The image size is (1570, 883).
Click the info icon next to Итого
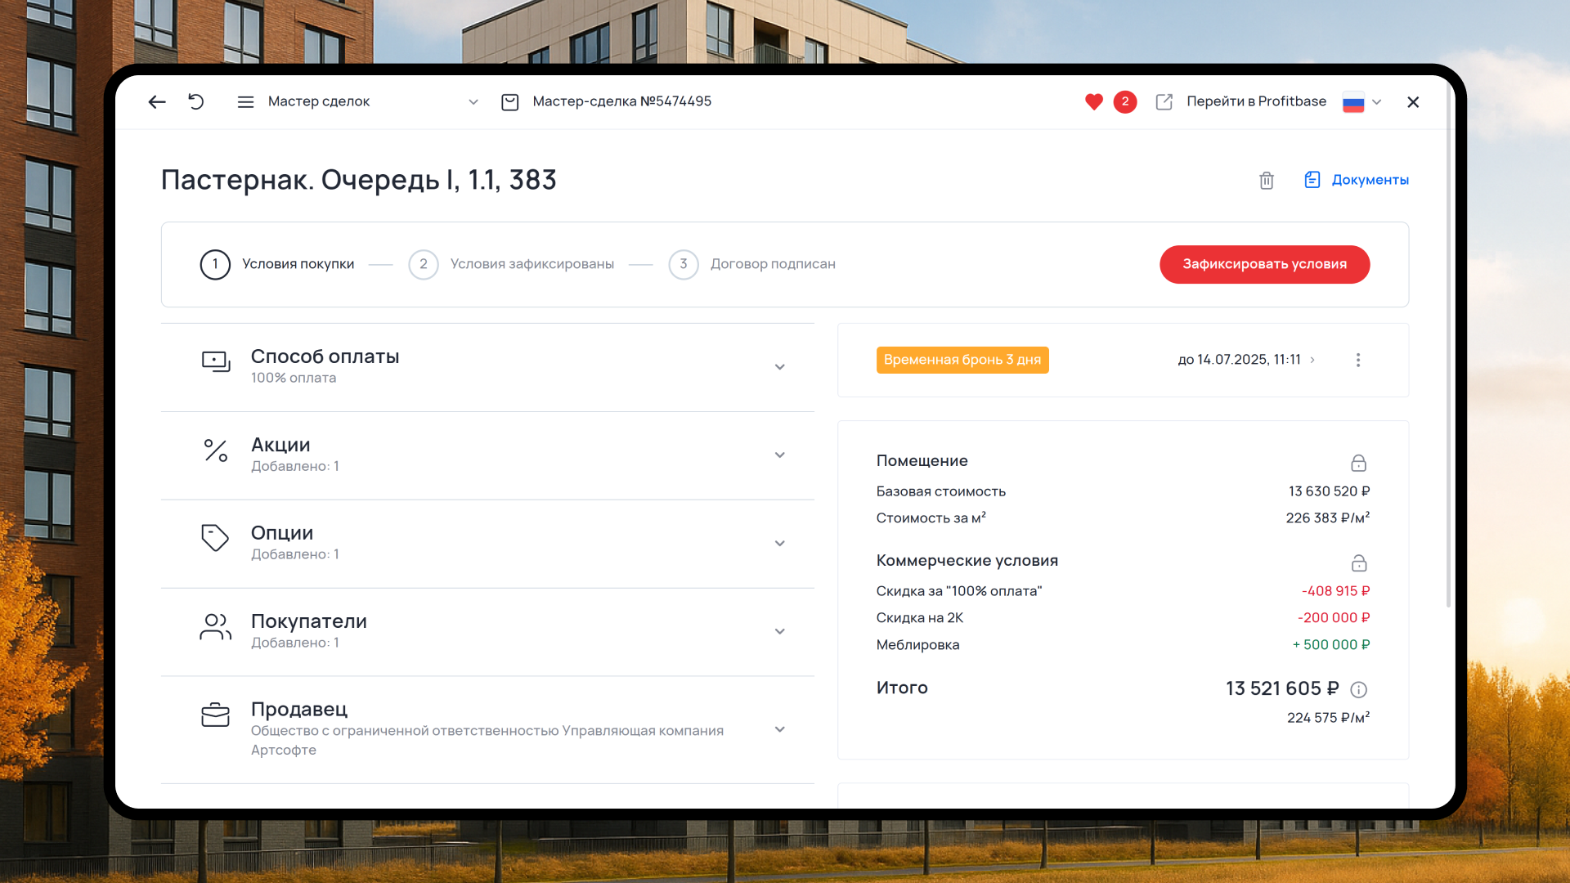click(1358, 689)
